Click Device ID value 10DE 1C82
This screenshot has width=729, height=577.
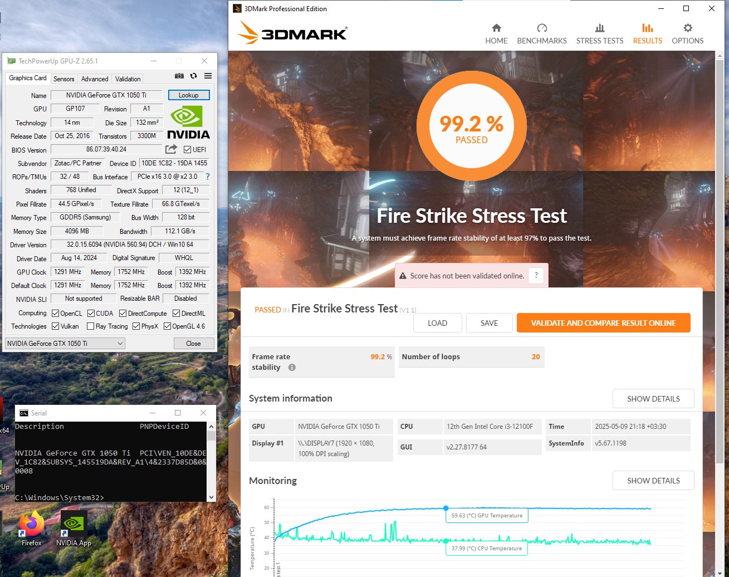174,163
